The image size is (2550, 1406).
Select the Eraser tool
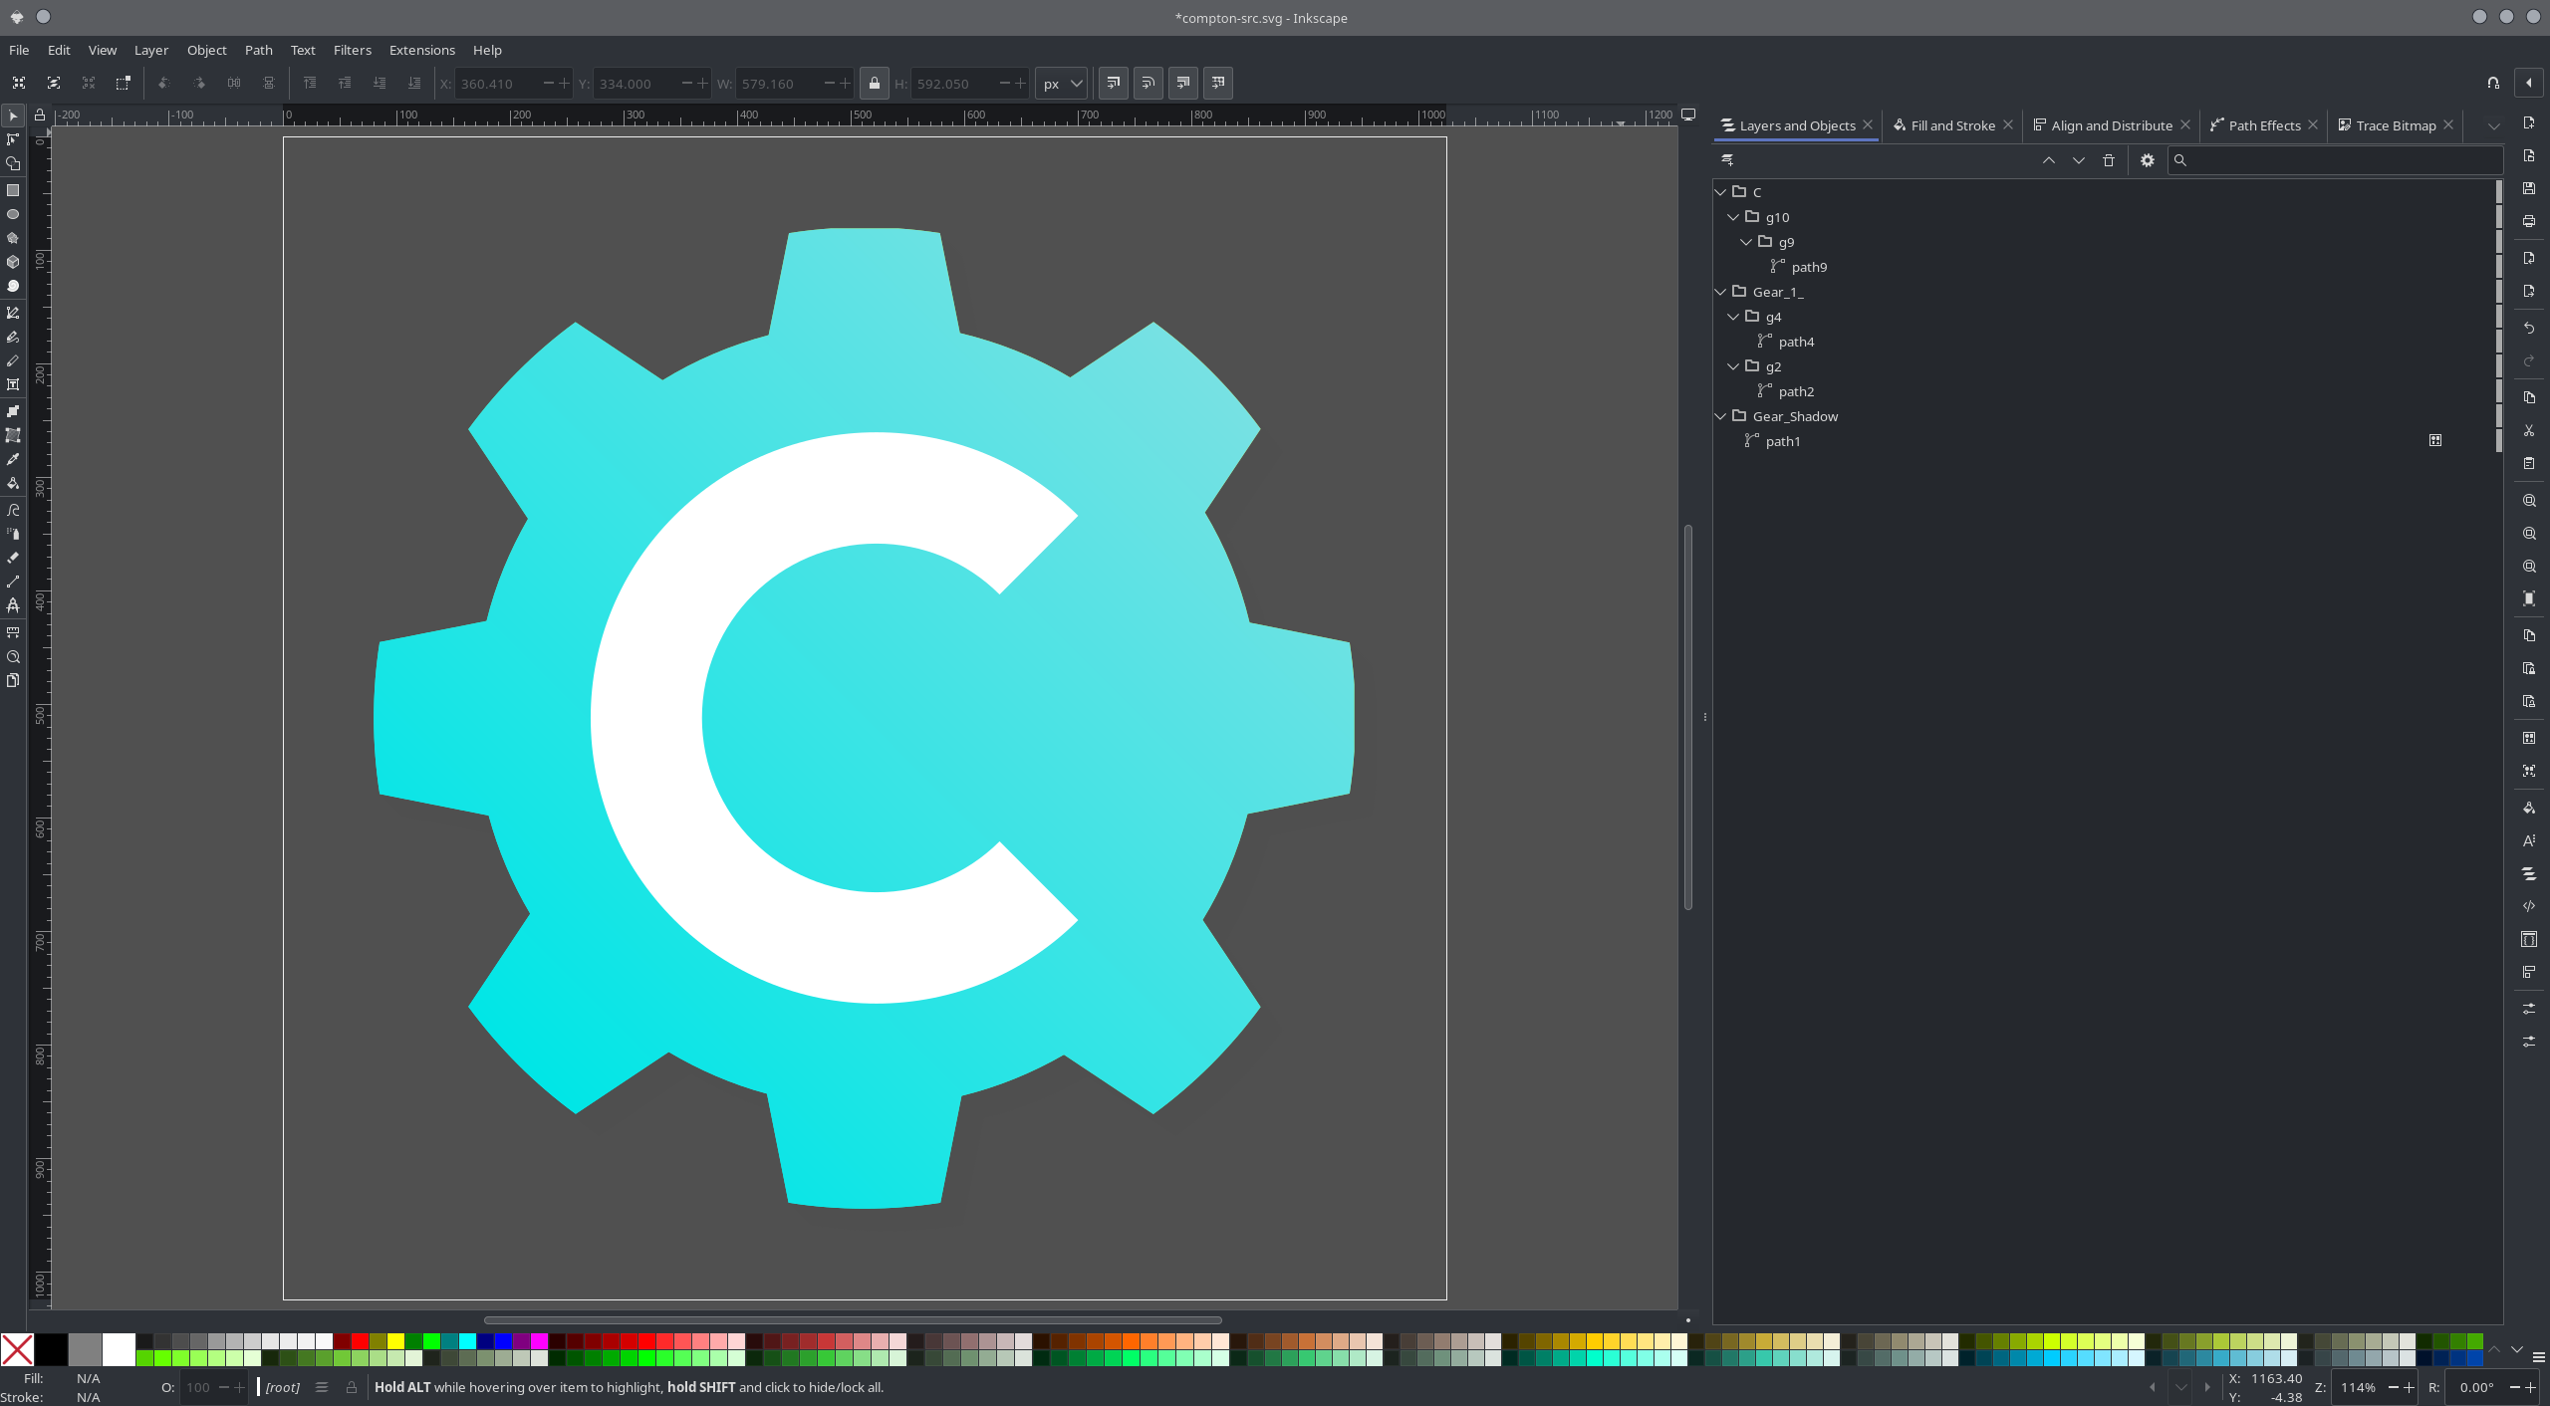pyautogui.click(x=13, y=558)
